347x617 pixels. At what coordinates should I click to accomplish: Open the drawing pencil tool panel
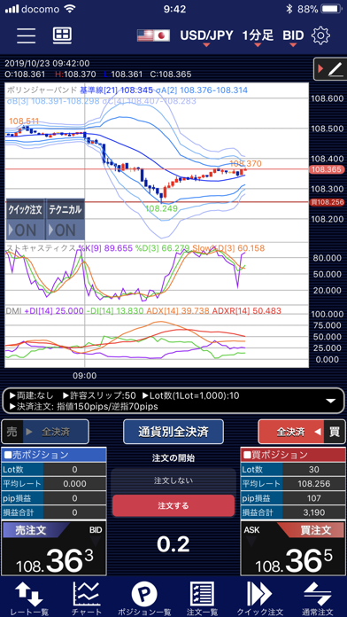click(330, 69)
